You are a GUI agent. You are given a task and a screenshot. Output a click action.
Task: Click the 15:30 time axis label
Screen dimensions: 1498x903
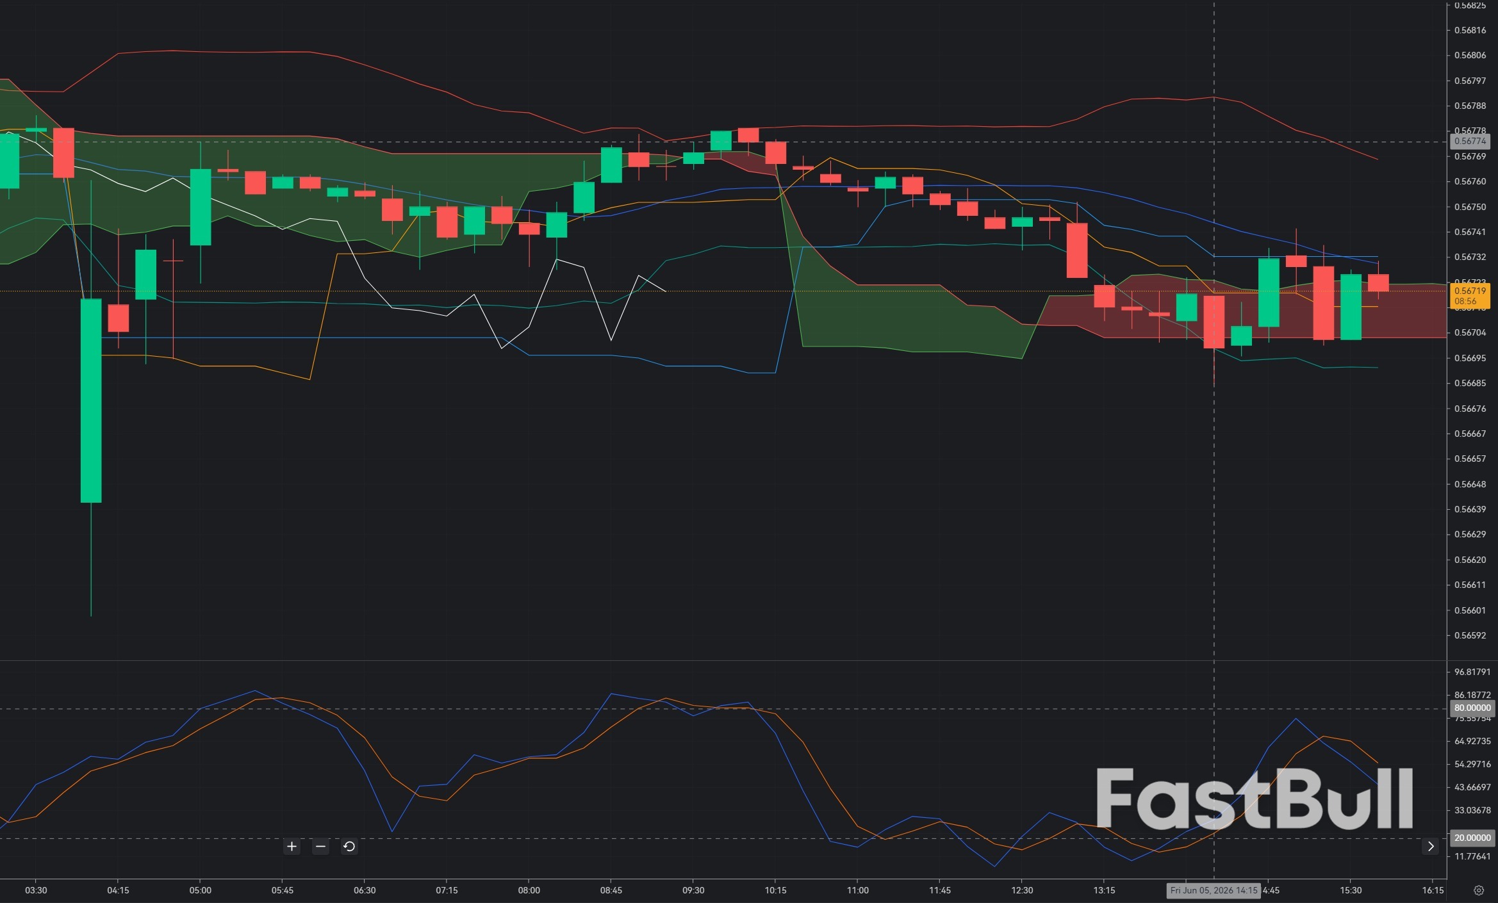pos(1351,890)
